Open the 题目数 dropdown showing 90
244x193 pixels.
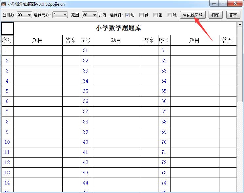[24, 15]
